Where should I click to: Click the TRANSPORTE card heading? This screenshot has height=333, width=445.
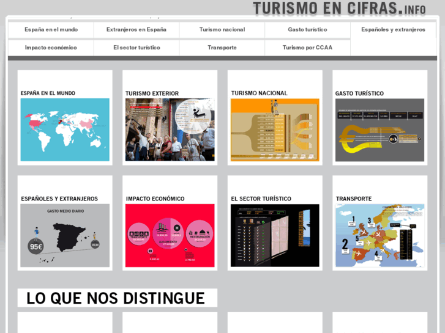pos(354,199)
